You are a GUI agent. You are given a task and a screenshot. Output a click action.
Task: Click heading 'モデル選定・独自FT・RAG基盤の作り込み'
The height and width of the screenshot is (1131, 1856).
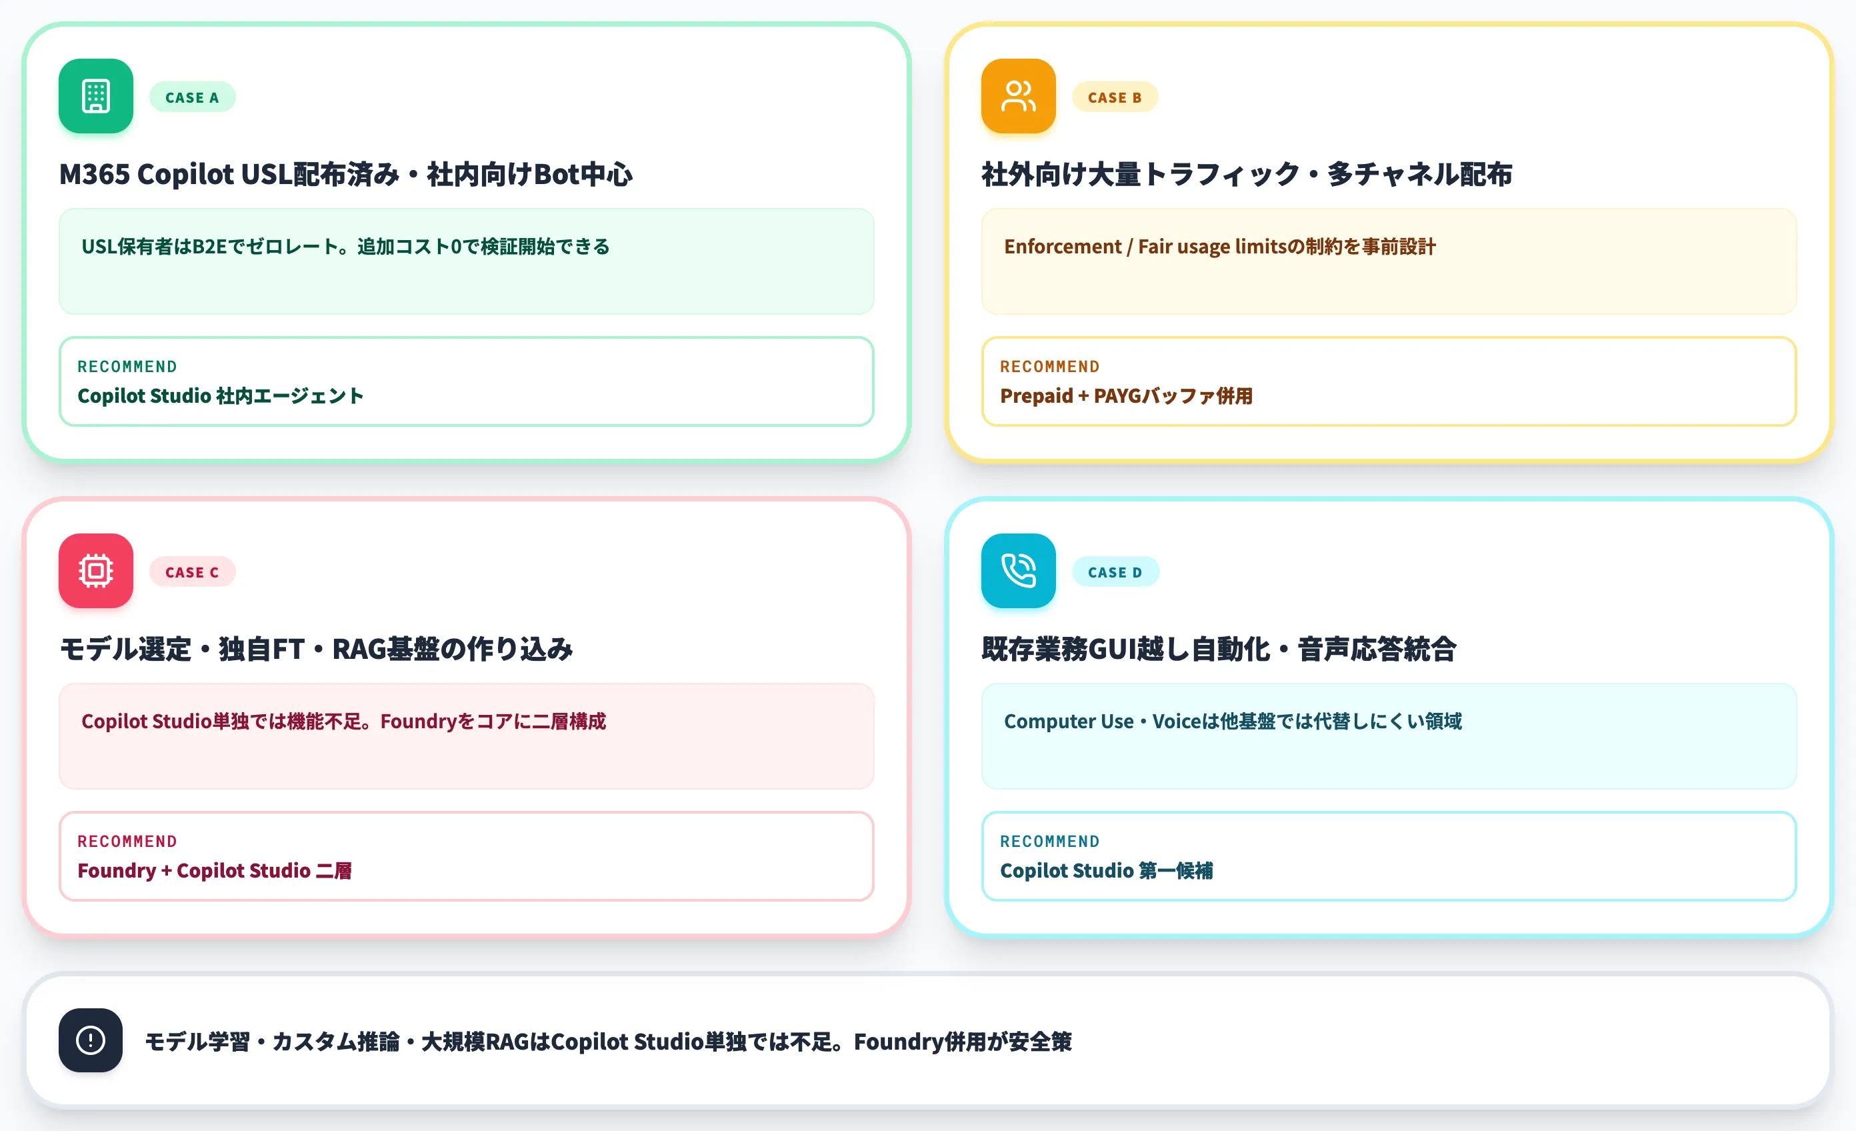(x=315, y=649)
